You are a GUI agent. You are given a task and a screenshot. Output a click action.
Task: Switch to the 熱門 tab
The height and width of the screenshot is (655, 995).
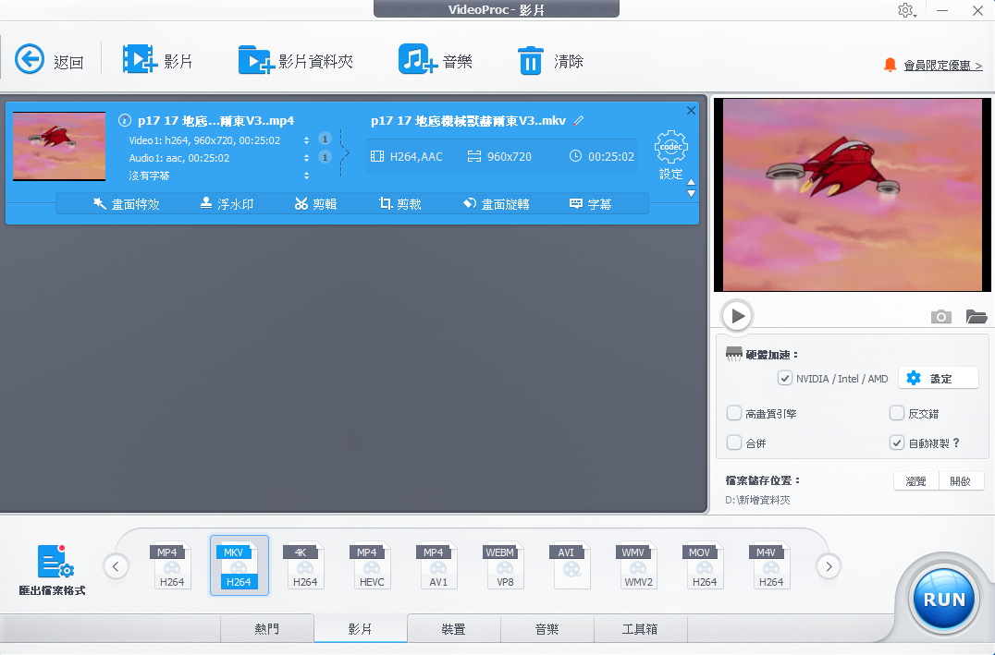(x=266, y=628)
